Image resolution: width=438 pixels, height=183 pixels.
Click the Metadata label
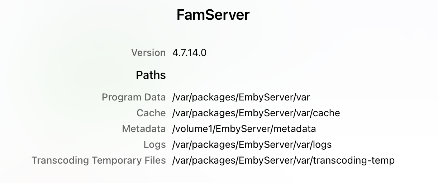click(x=144, y=129)
